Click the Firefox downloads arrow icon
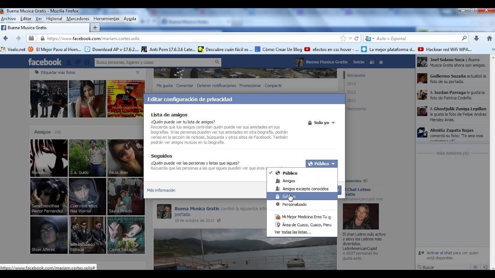The image size is (495, 278). [x=476, y=38]
